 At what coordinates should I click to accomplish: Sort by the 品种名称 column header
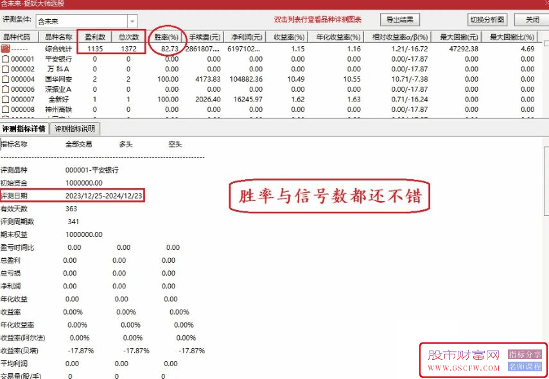58,37
